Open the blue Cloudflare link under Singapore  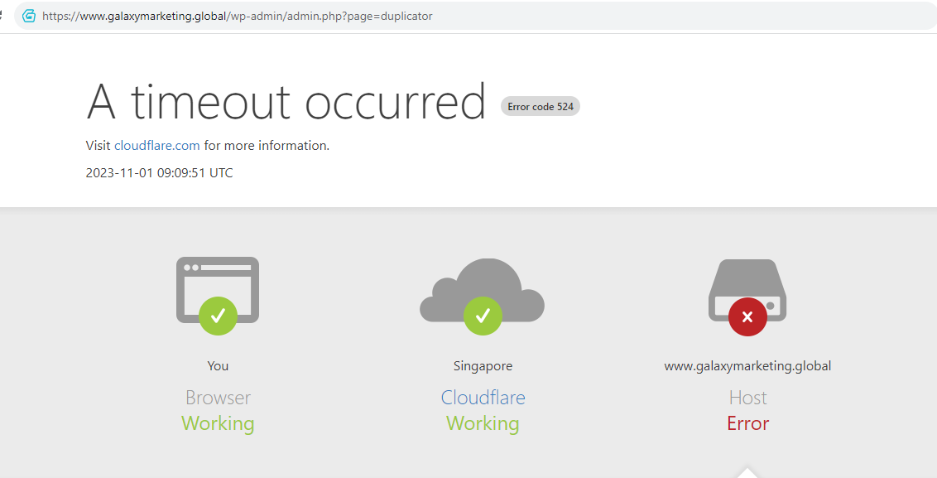483,398
